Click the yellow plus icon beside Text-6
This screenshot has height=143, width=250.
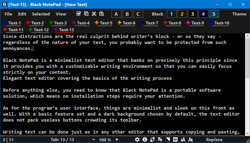click(120, 23)
